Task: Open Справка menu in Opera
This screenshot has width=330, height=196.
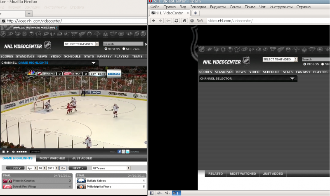Action: pyautogui.click(x=303, y=7)
